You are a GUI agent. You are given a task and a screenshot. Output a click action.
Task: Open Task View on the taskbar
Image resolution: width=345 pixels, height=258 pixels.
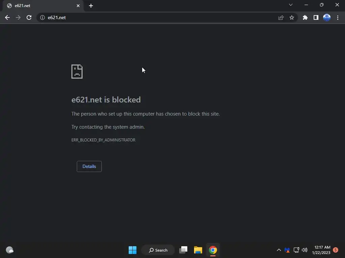tap(183, 250)
